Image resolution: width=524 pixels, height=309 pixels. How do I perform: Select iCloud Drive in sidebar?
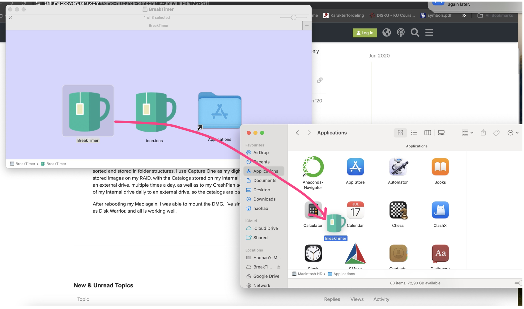click(x=264, y=228)
